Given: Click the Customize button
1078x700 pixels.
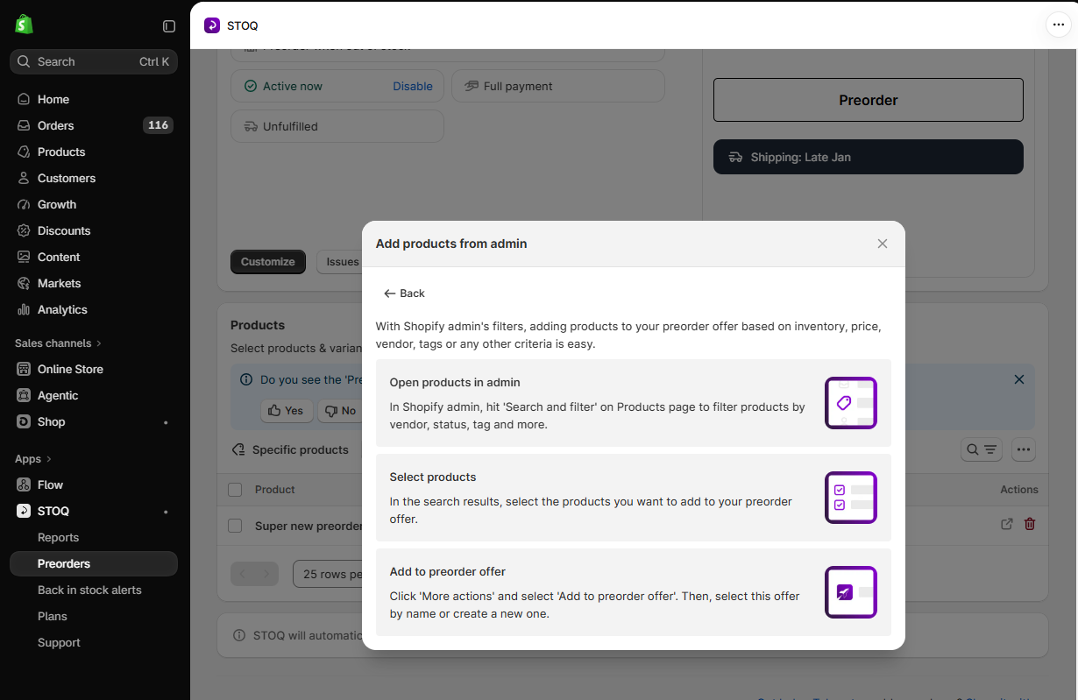Looking at the screenshot, I should click(268, 262).
